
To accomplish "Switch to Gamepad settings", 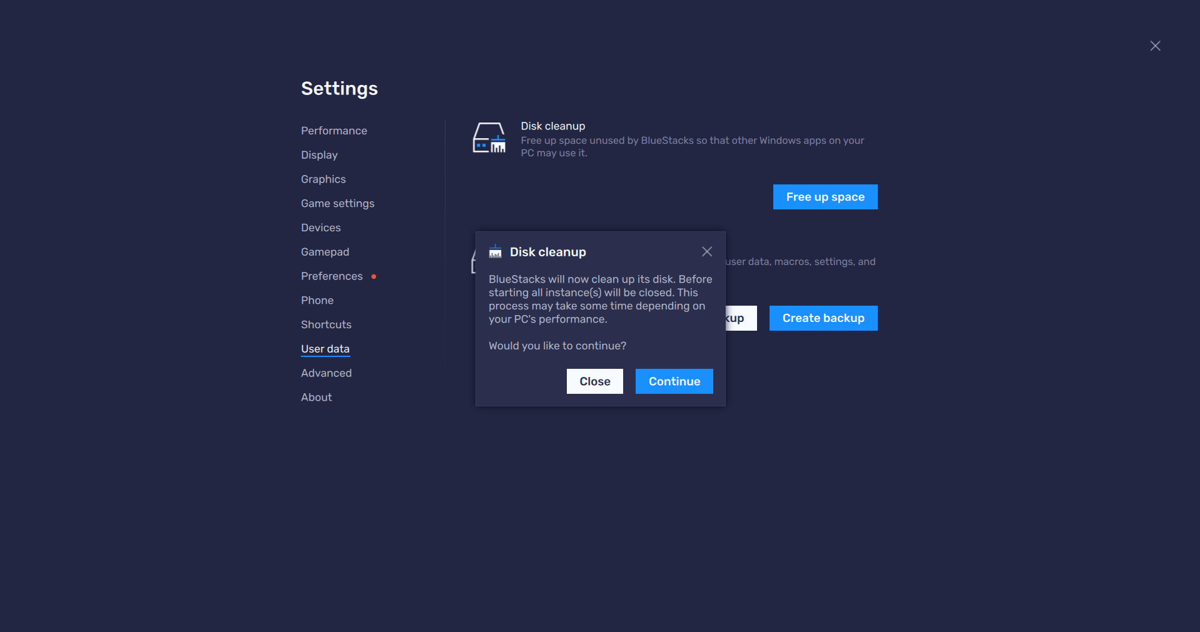I will [325, 252].
